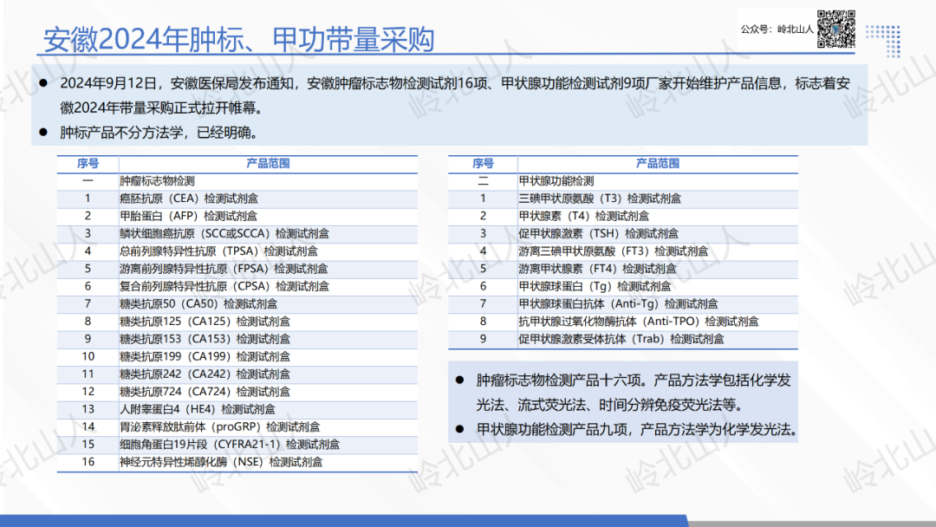Click 细胞角蛋白19片段（CYFRA21-1）检测试剂盒

click(x=230, y=445)
